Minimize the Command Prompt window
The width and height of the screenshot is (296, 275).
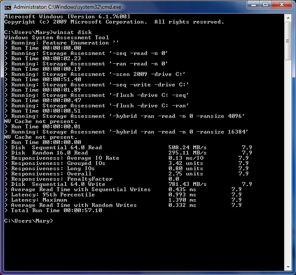(x=254, y=5)
